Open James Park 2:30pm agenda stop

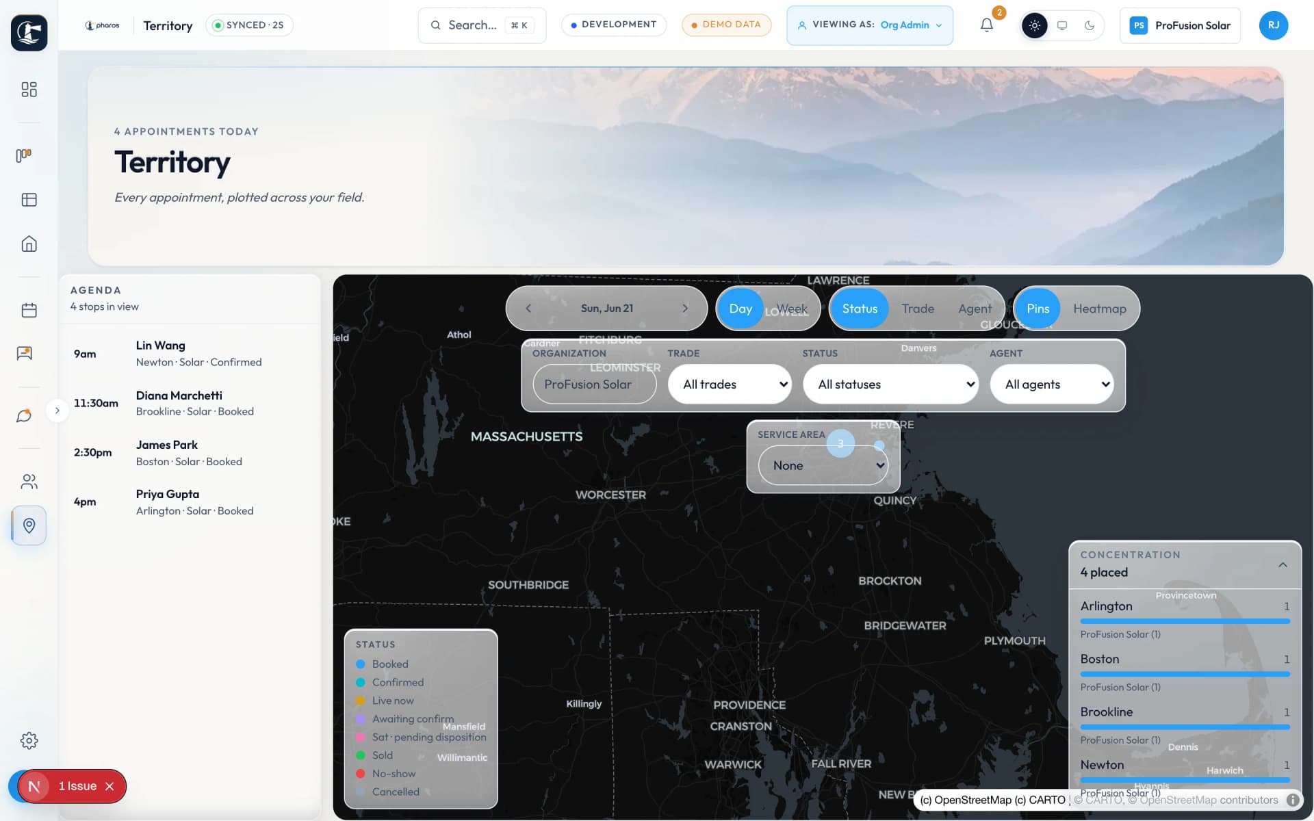click(x=190, y=453)
